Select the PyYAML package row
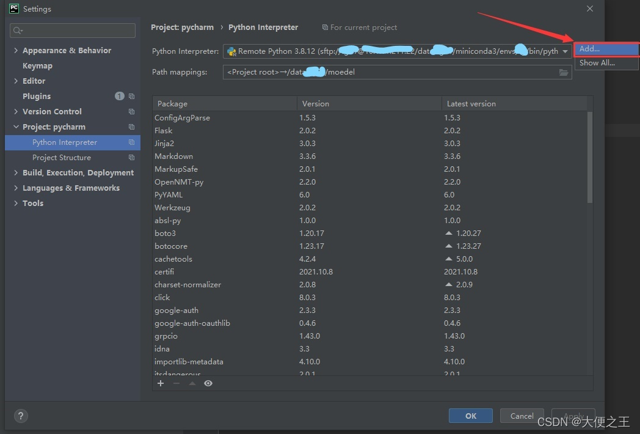640x434 pixels. point(370,195)
